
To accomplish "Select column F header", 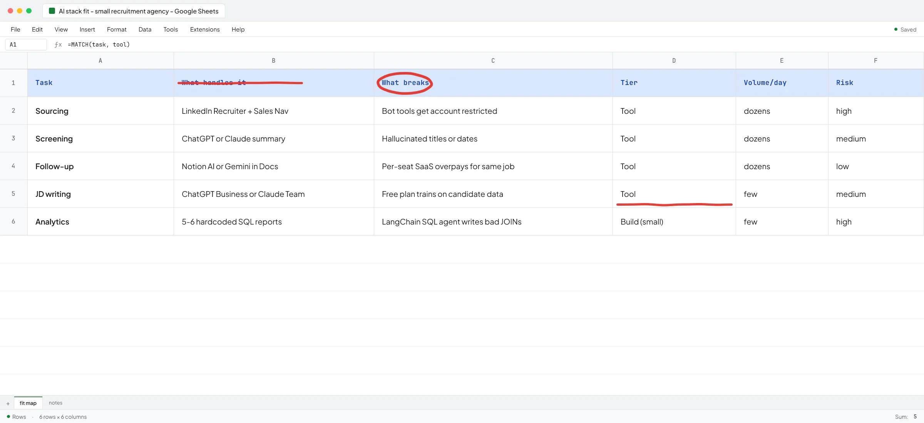I will (x=876, y=61).
